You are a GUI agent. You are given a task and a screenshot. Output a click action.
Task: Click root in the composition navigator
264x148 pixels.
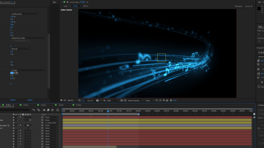tap(66, 6)
